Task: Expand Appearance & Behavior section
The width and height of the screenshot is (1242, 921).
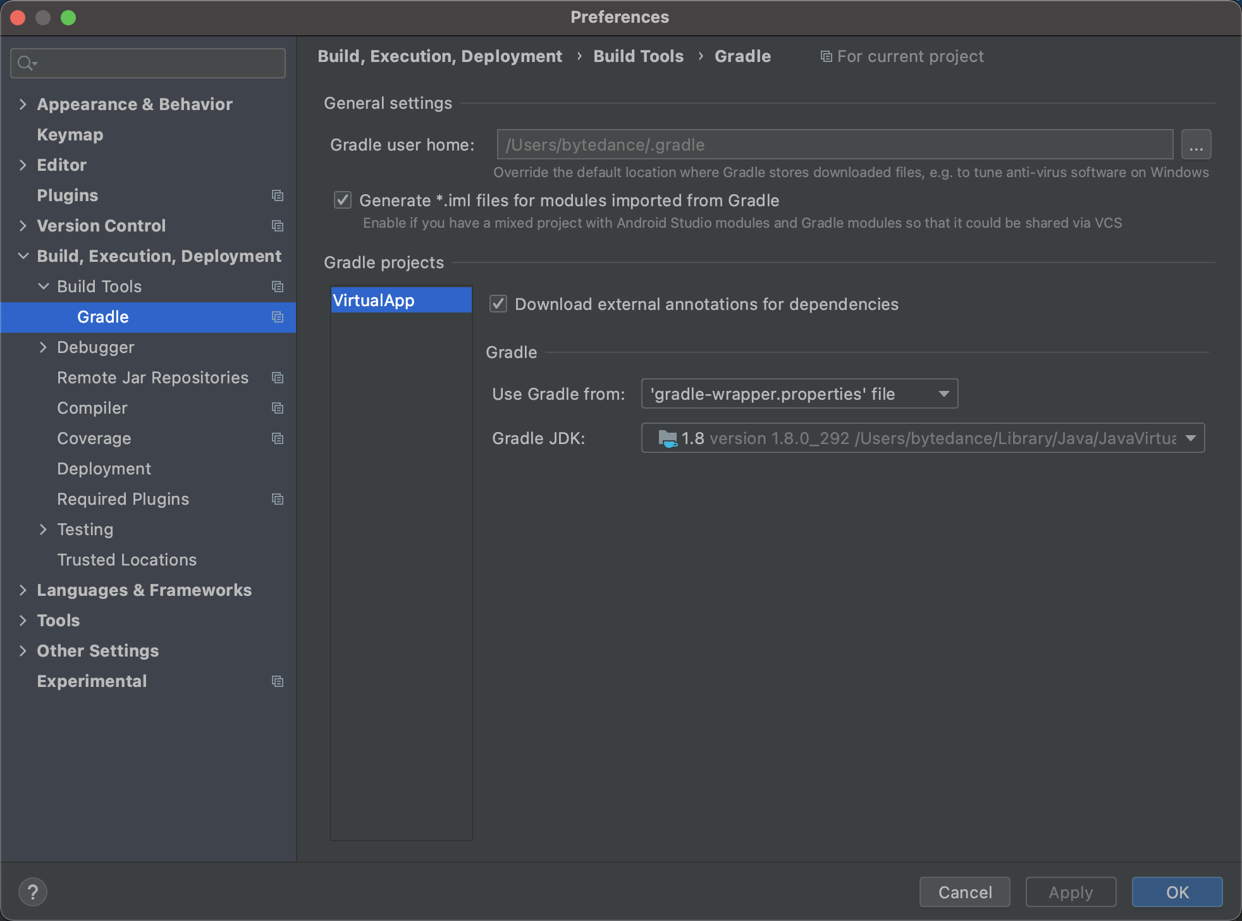Action: coord(23,104)
